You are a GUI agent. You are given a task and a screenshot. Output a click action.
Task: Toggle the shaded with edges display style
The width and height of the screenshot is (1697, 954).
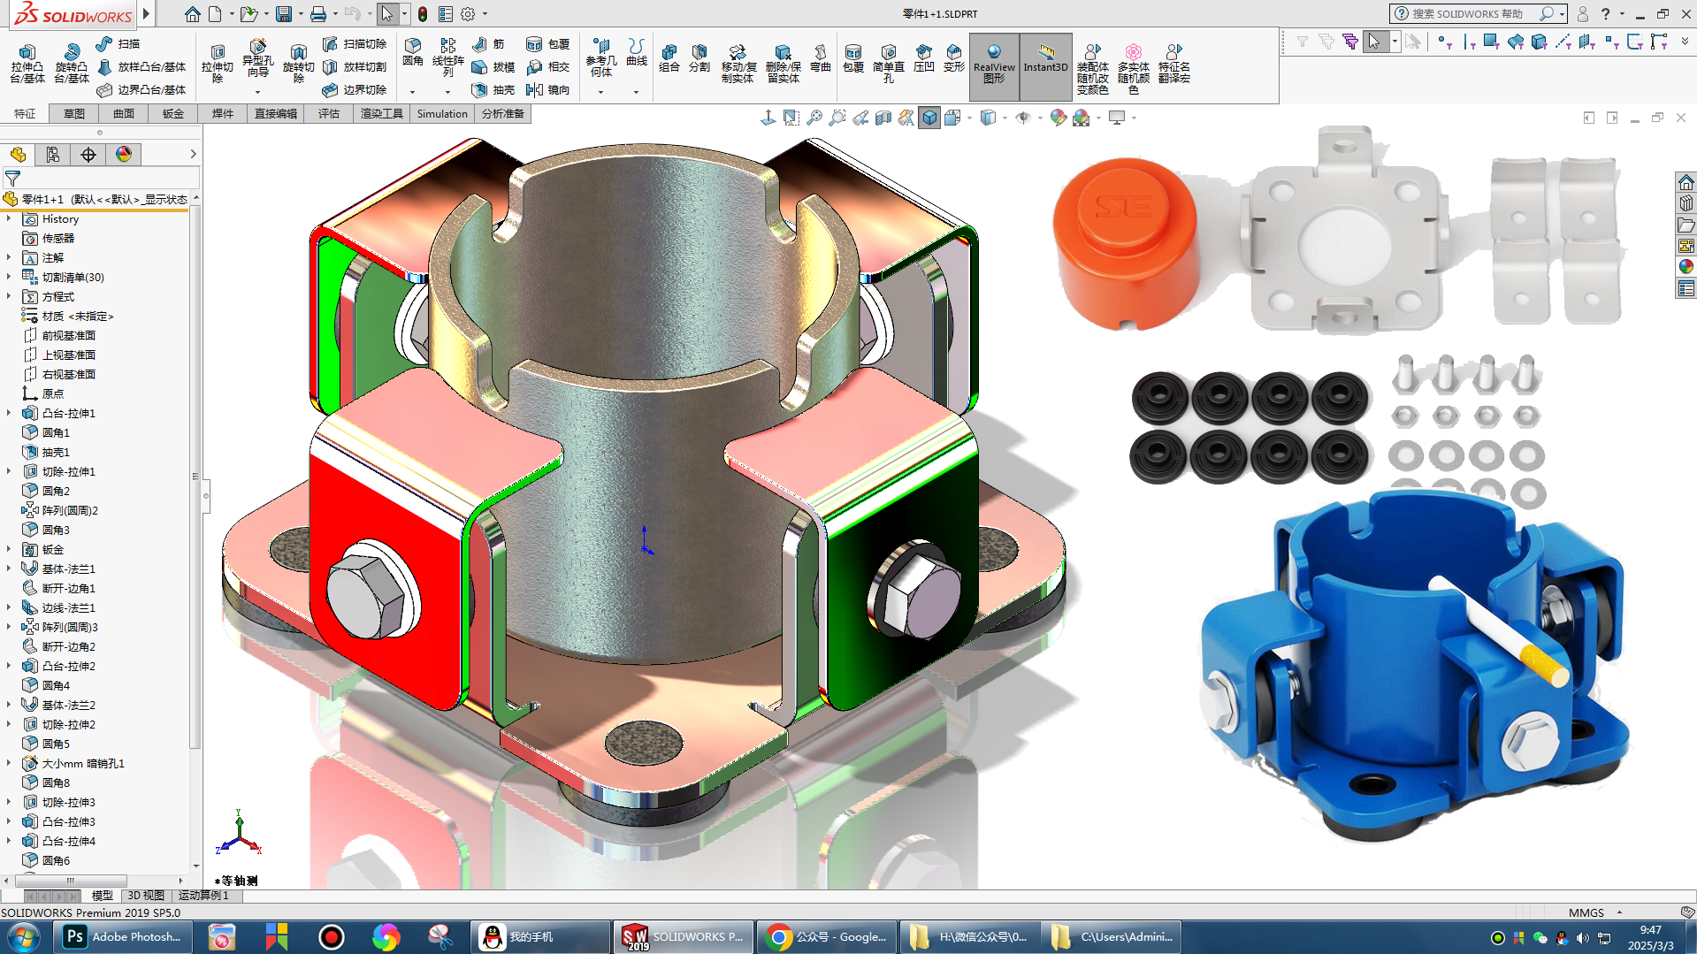coord(929,118)
